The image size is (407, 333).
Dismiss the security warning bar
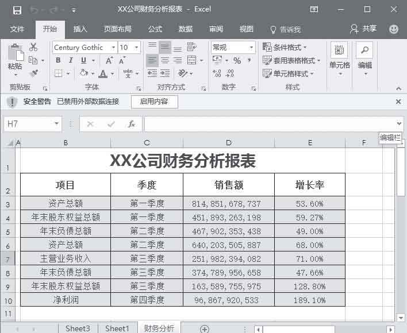(398, 102)
